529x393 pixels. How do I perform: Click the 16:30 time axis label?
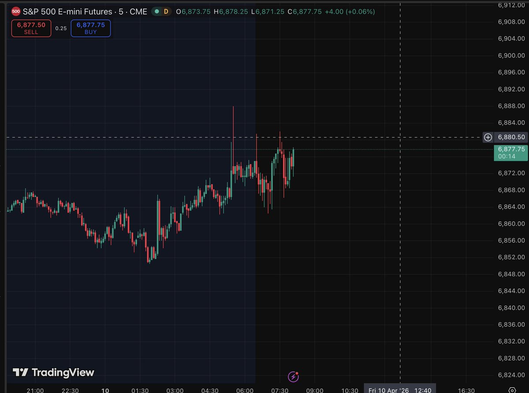pyautogui.click(x=466, y=390)
